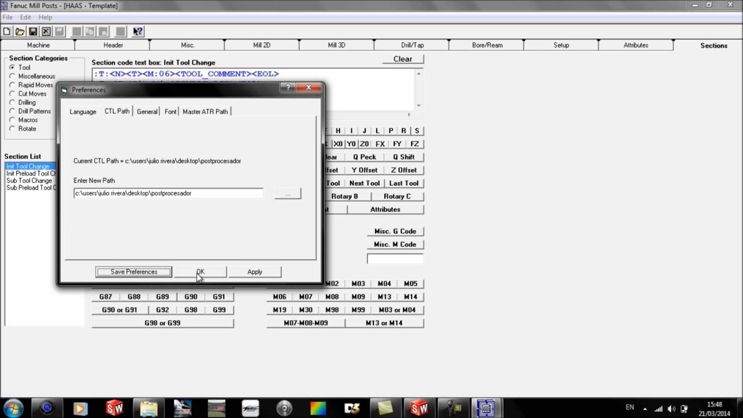Click the Clear button above code box

coord(403,59)
